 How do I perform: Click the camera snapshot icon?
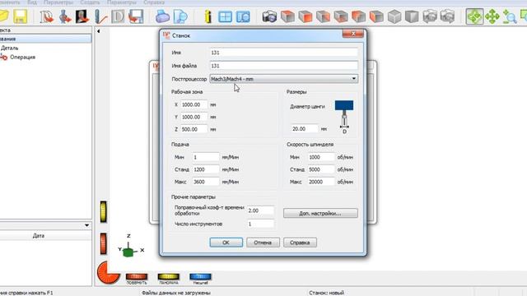point(269,16)
